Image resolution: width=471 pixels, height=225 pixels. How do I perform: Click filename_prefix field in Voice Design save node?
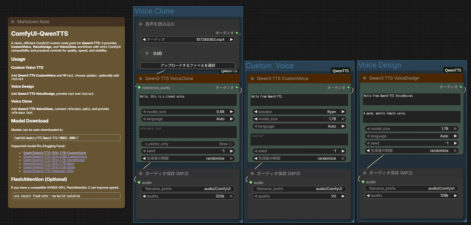click(412, 188)
